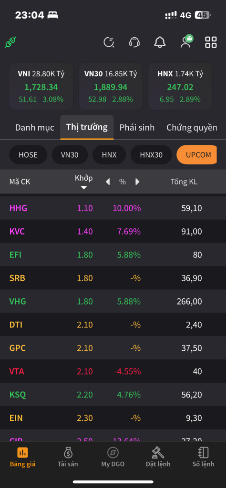Open the user profile icon
Image resolution: width=226 pixels, height=488 pixels.
pyautogui.click(x=186, y=41)
